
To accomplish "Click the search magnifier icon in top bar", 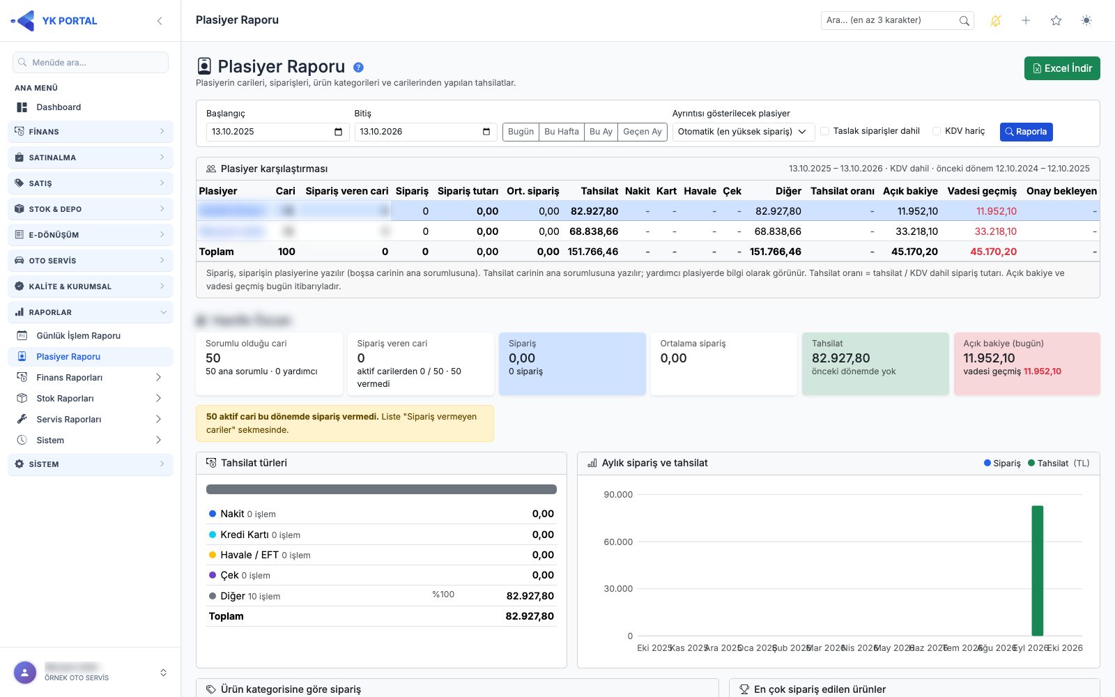I will 964,21.
